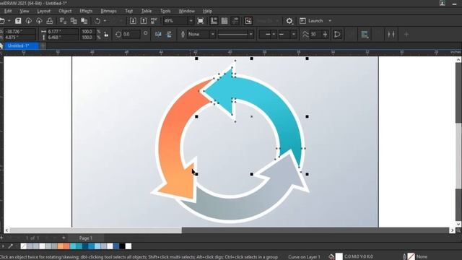462x260 pixels.
Task: Click the object width field 6.177
Action: pyautogui.click(x=63, y=31)
